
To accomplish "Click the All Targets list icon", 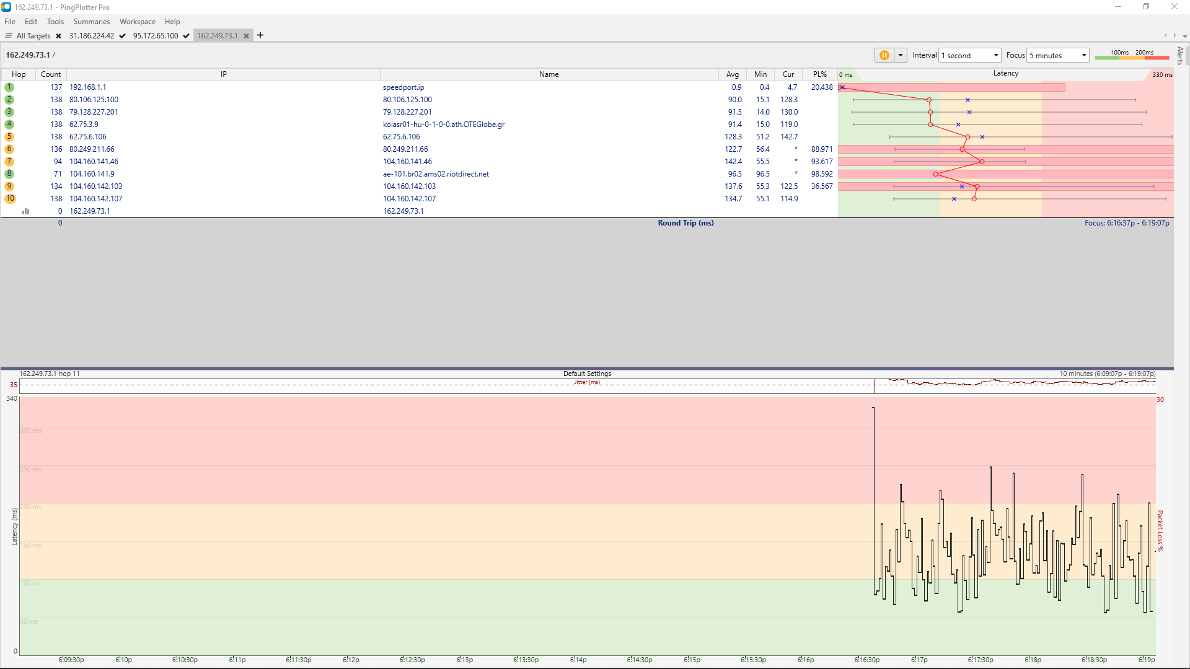I will pyautogui.click(x=9, y=36).
